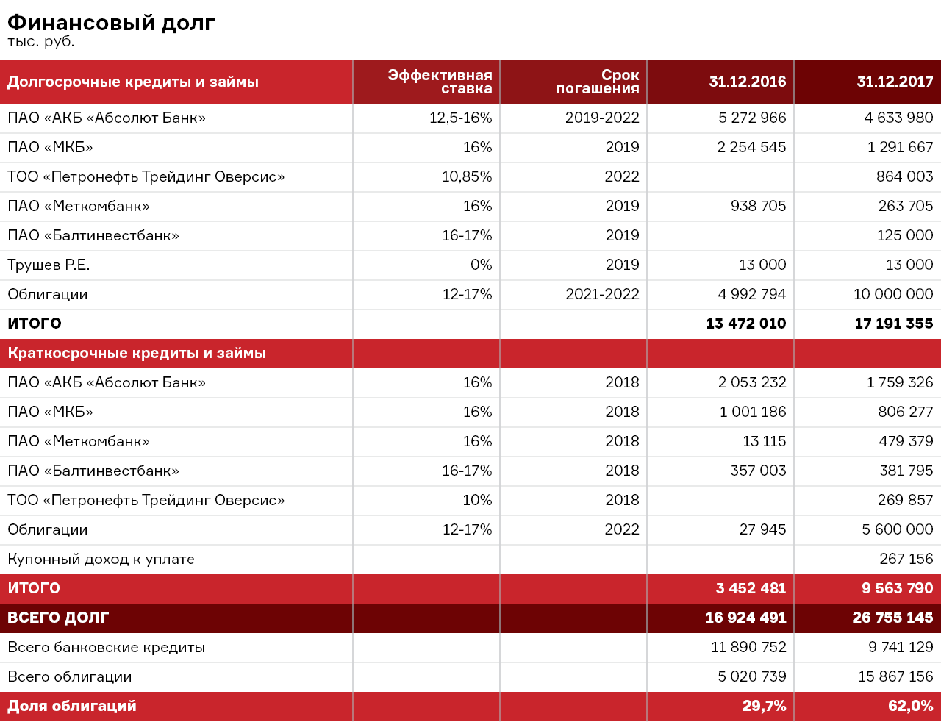
Task: Click the value '864 003'
Action: pyautogui.click(x=905, y=176)
